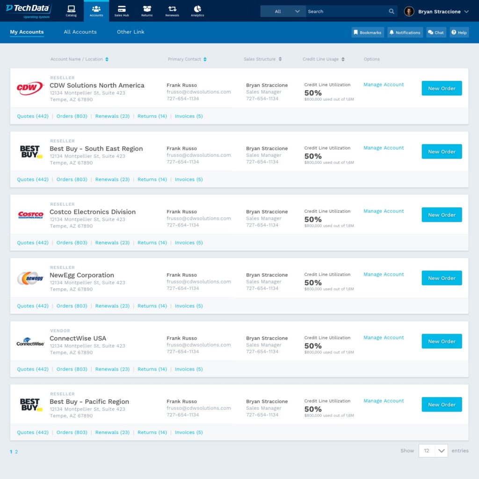Manage Account for Best Buy South East Region
479x479 pixels.
pyautogui.click(x=384, y=148)
